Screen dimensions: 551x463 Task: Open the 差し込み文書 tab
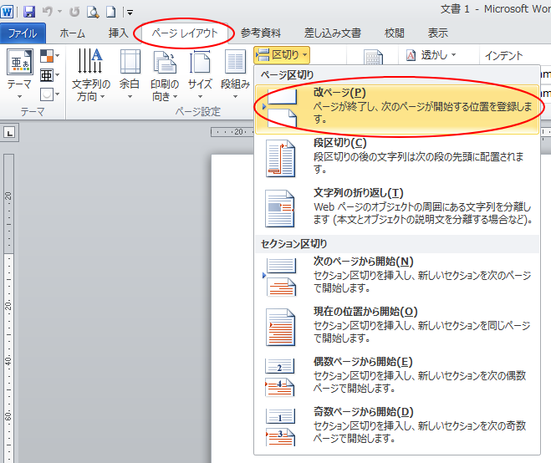click(x=333, y=33)
